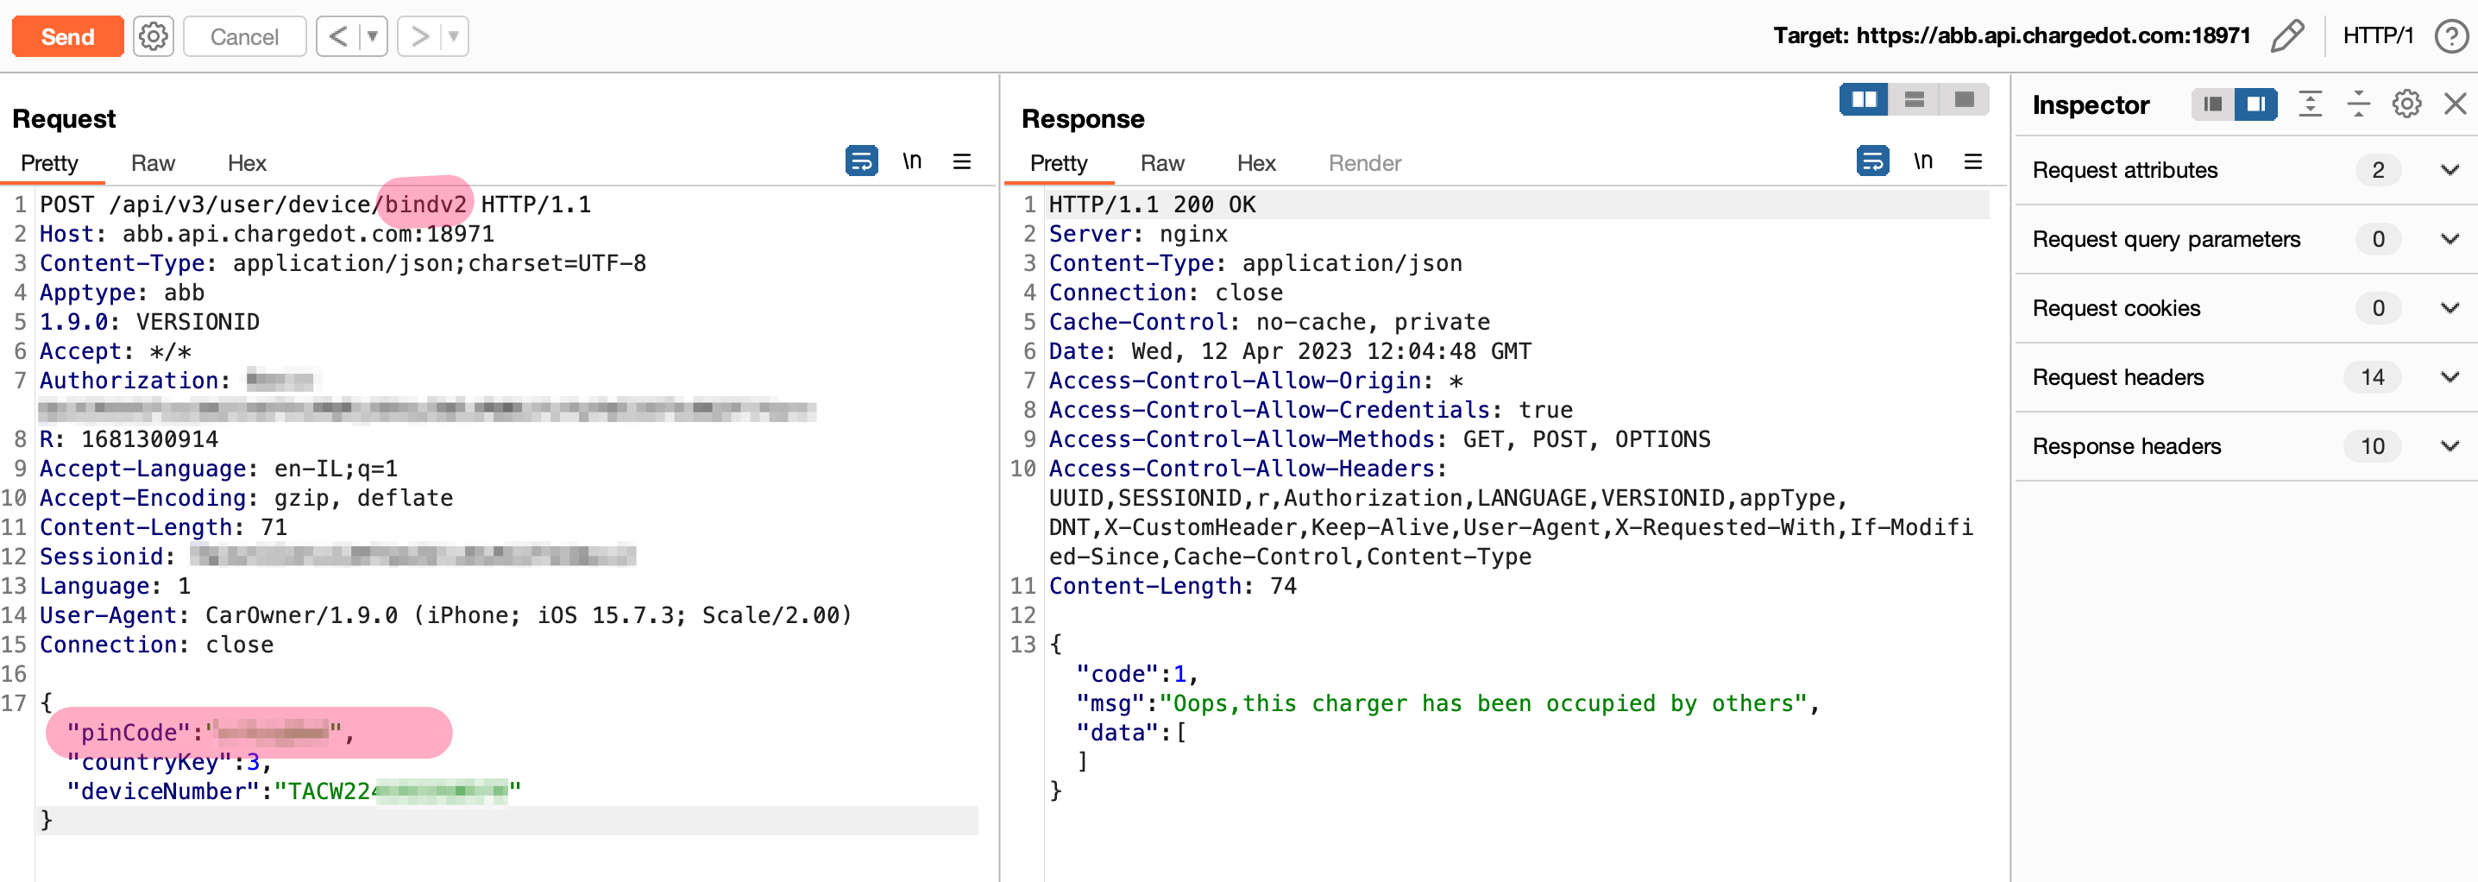Click the HTTP/1 protocol selector
Viewport: 2478px width, 882px height.
coord(2378,36)
